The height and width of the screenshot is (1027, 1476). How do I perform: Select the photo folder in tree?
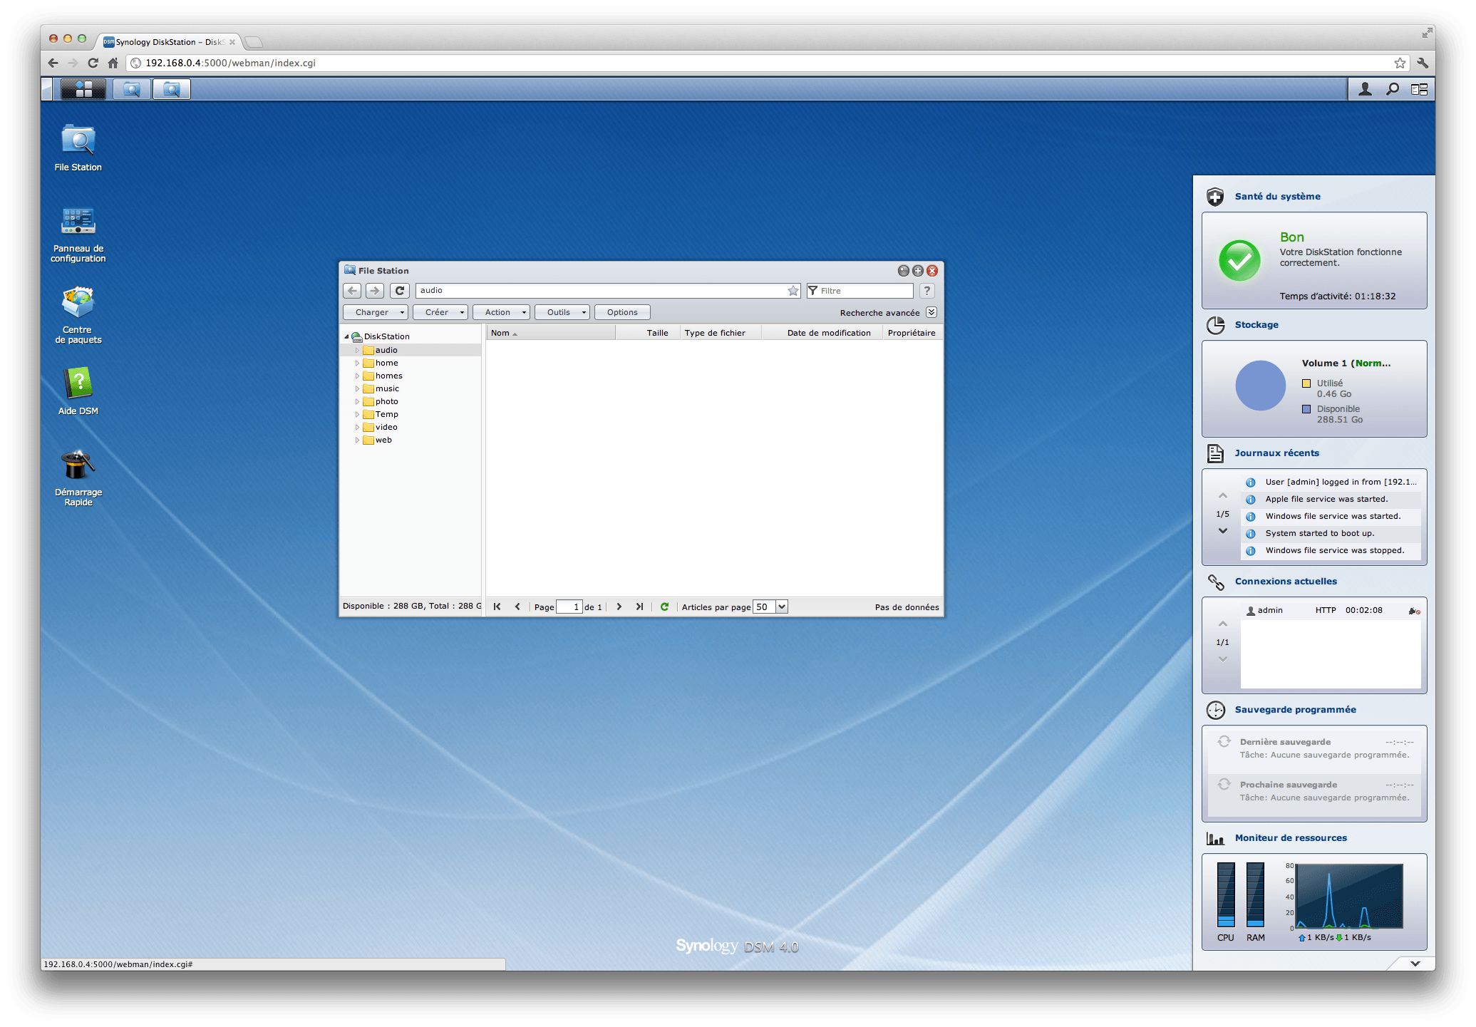[x=386, y=401]
